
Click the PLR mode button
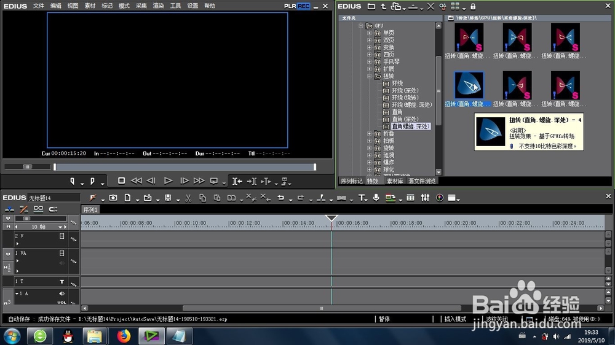tap(290, 6)
